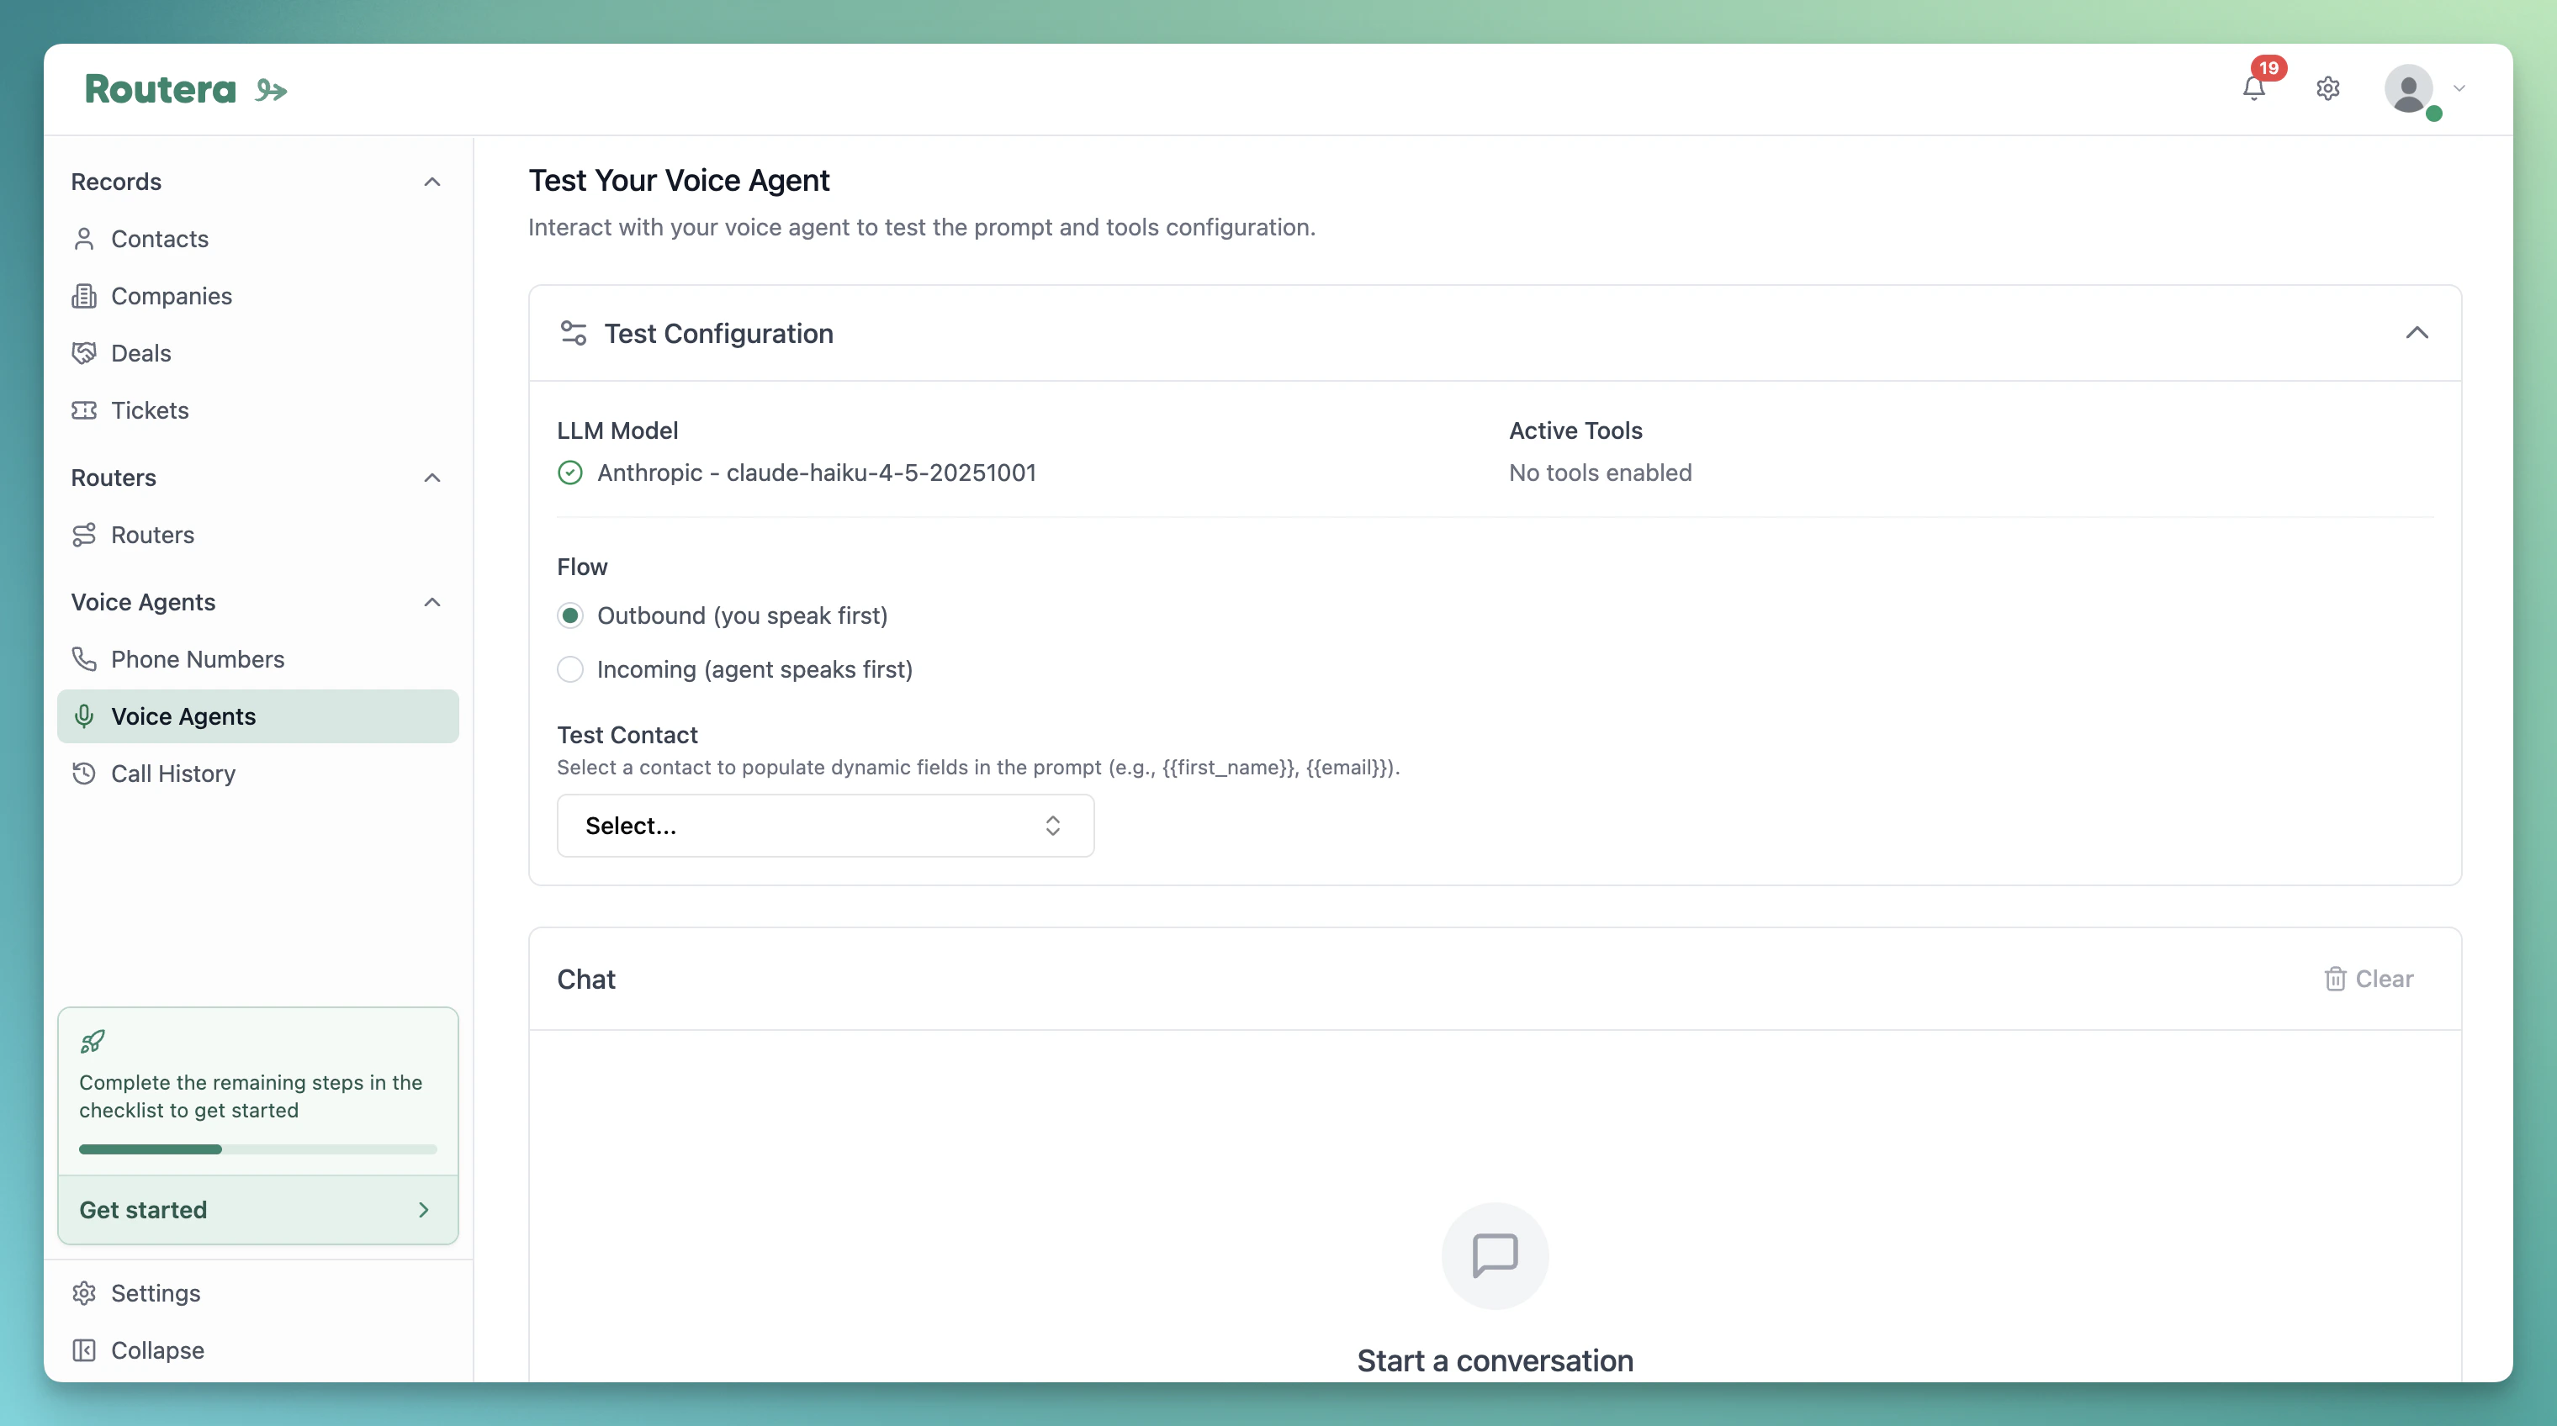Collapse the Records section
Screen dimensions: 2557x1426
pos(431,182)
